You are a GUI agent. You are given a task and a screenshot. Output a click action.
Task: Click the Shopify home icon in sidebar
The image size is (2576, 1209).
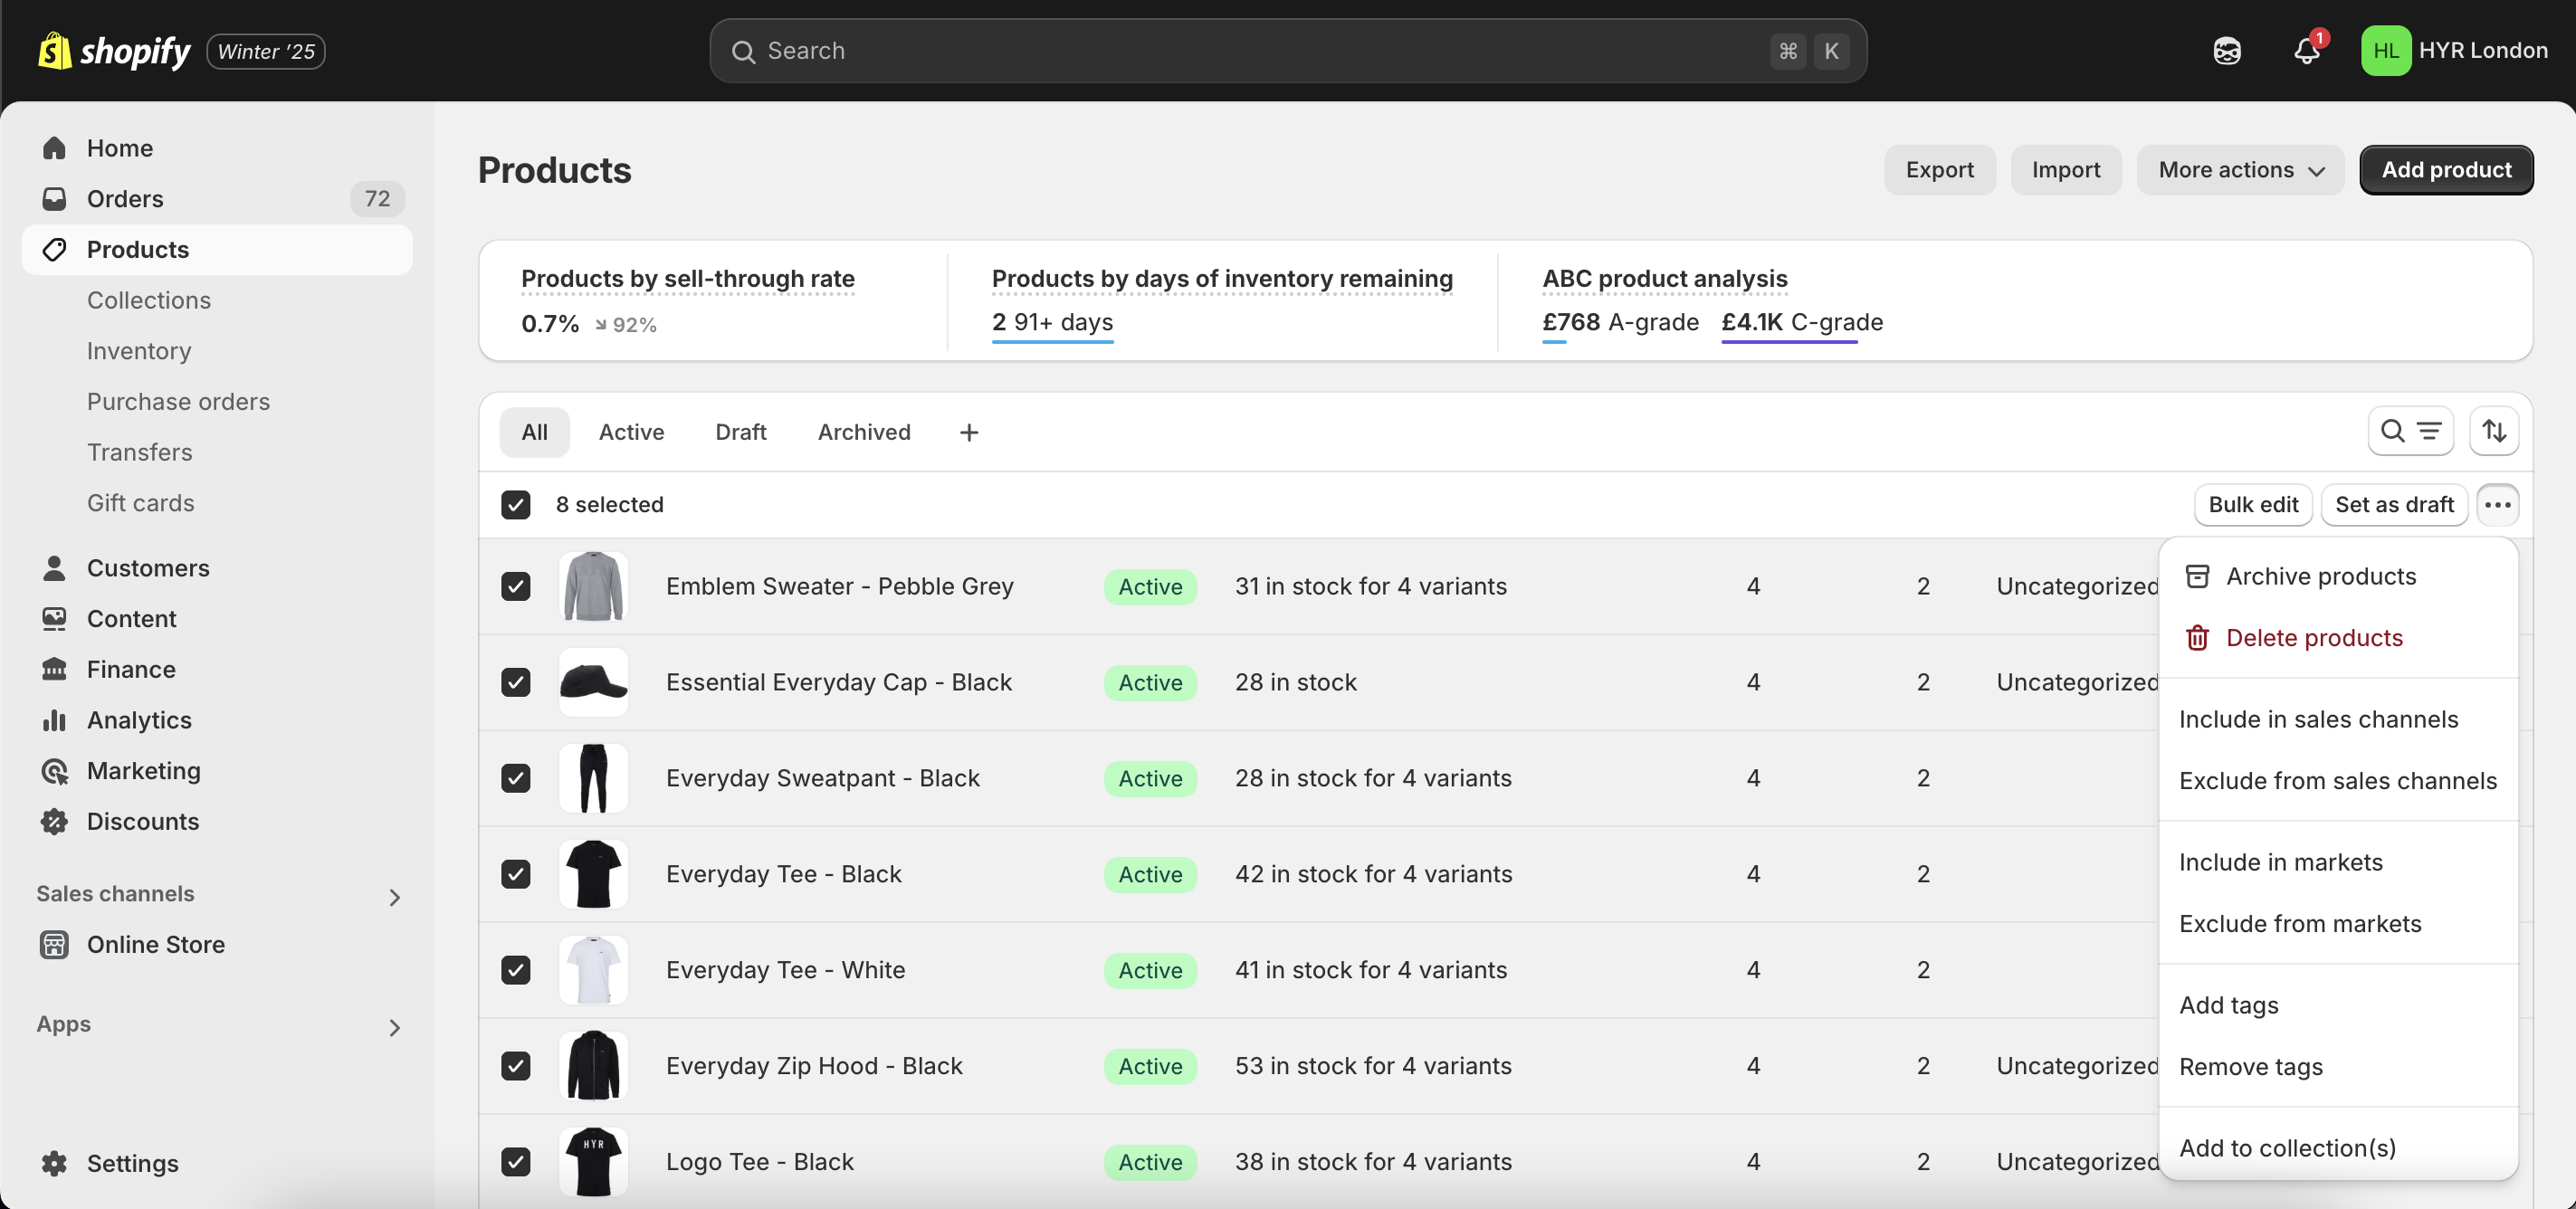point(54,148)
